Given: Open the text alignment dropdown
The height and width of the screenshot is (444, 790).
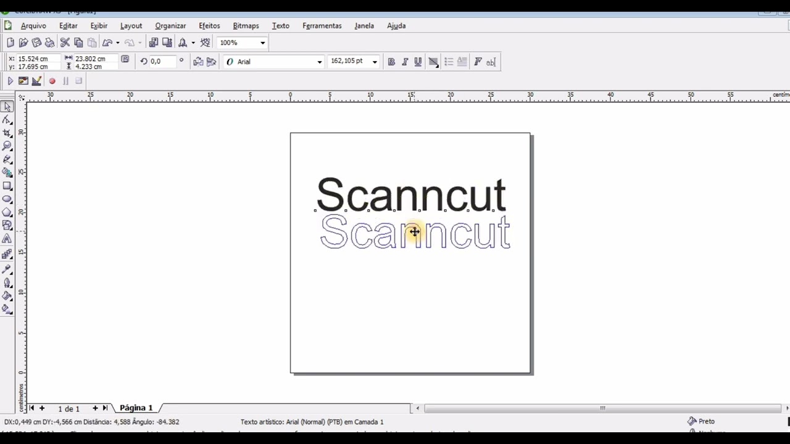Looking at the screenshot, I should click(433, 62).
